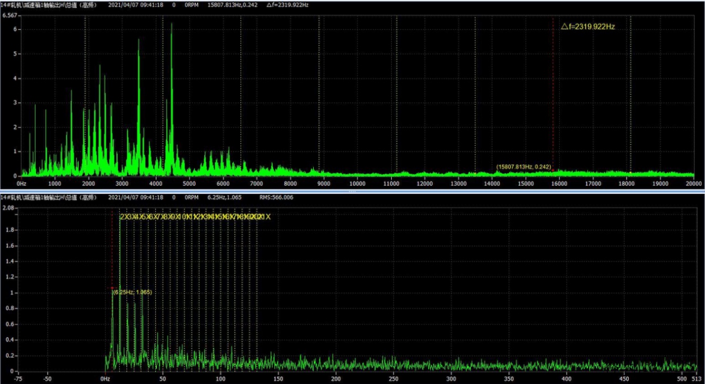This screenshot has height=384, width=705.
Task: Click the yellow Δf=2319.922Hz annotation in the top chart
Action: pyautogui.click(x=588, y=26)
